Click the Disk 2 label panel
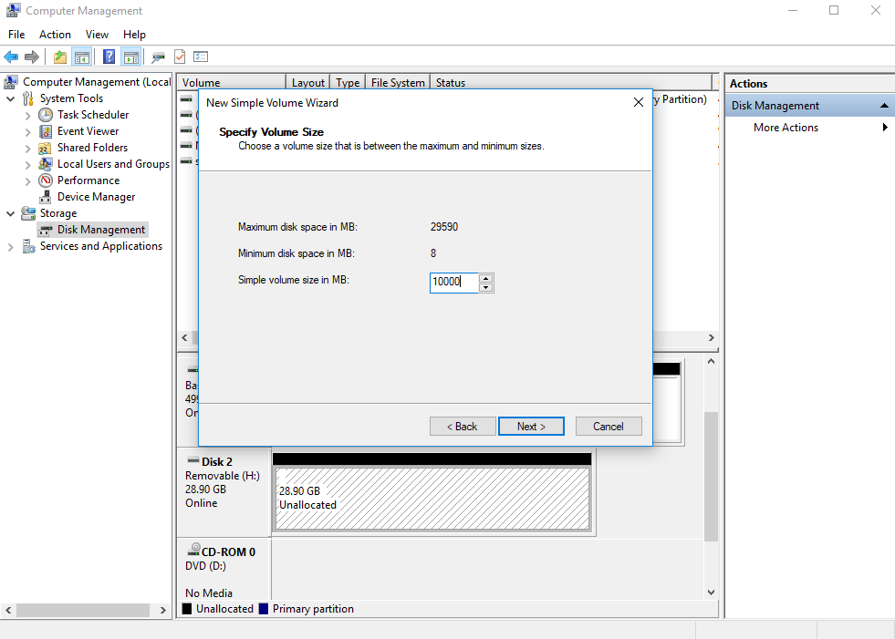Image resolution: width=895 pixels, height=639 pixels. pos(224,492)
